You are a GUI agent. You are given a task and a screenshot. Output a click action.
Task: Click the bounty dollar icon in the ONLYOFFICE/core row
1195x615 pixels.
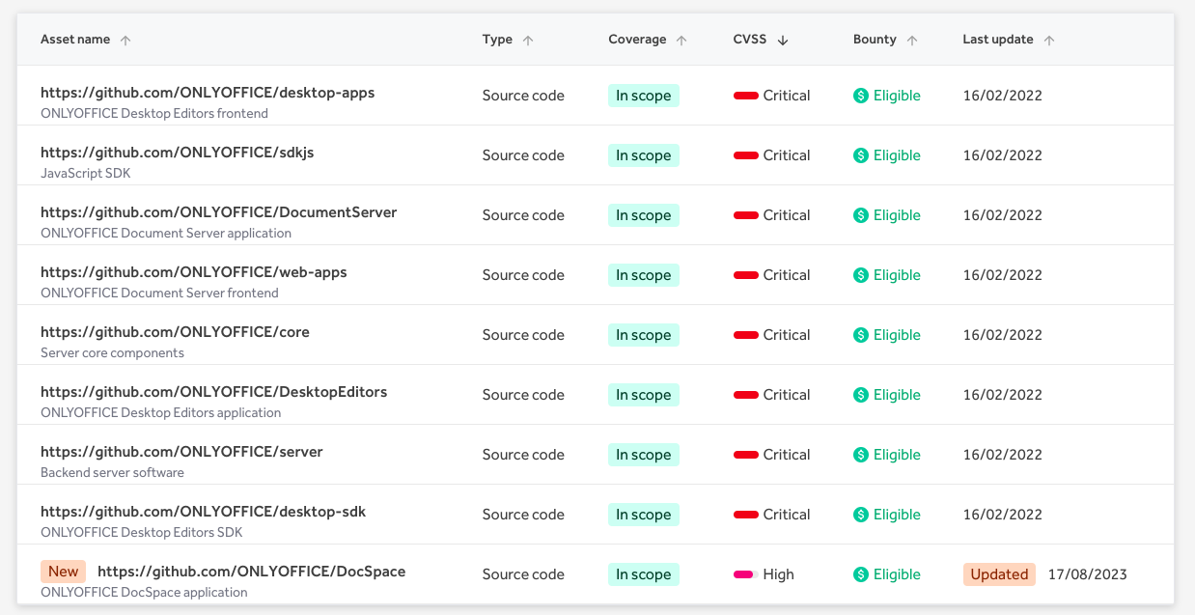(x=861, y=335)
